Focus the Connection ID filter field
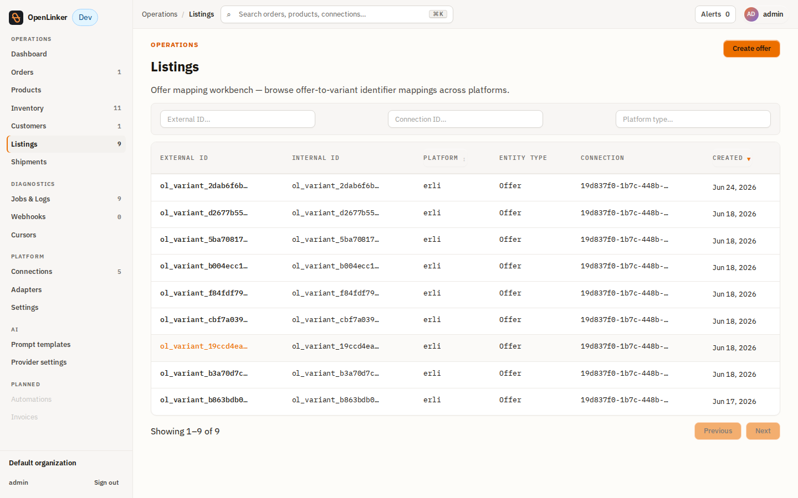Image resolution: width=798 pixels, height=498 pixels. pyautogui.click(x=465, y=119)
